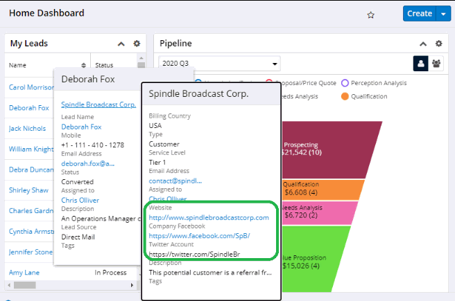Toggle Perception Analysis legend marker
The width and height of the screenshot is (455, 301).
pyautogui.click(x=345, y=83)
